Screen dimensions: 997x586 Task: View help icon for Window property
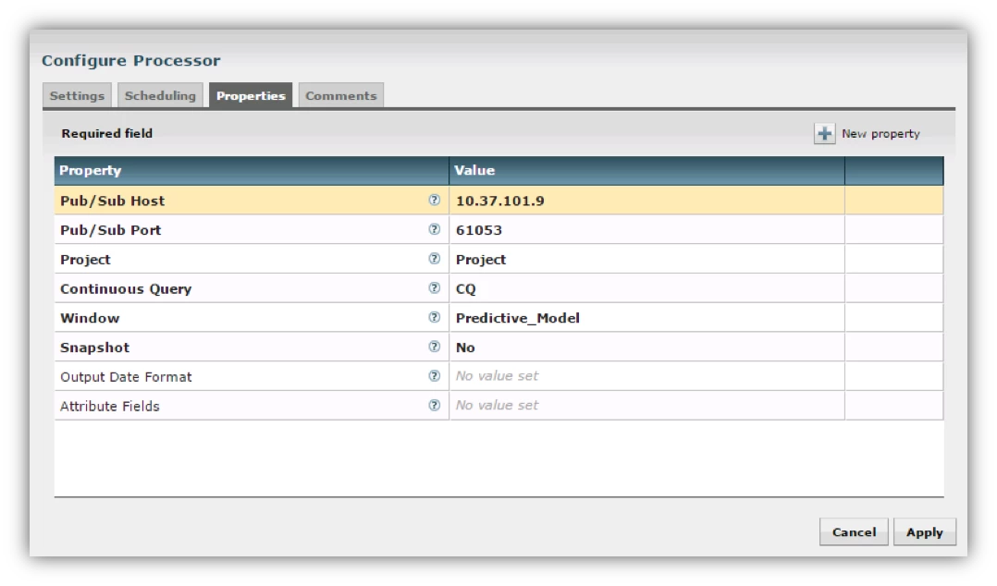[435, 317]
